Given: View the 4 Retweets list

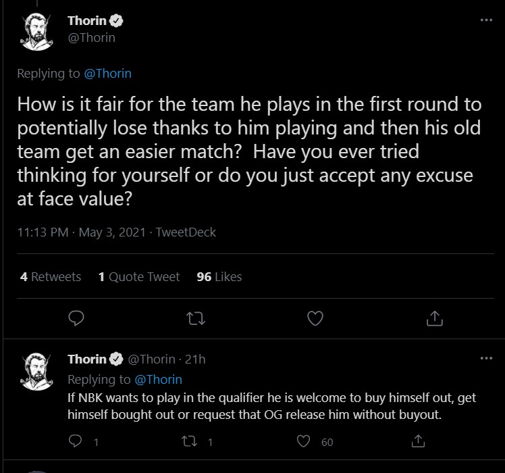Looking at the screenshot, I should click(x=51, y=276).
